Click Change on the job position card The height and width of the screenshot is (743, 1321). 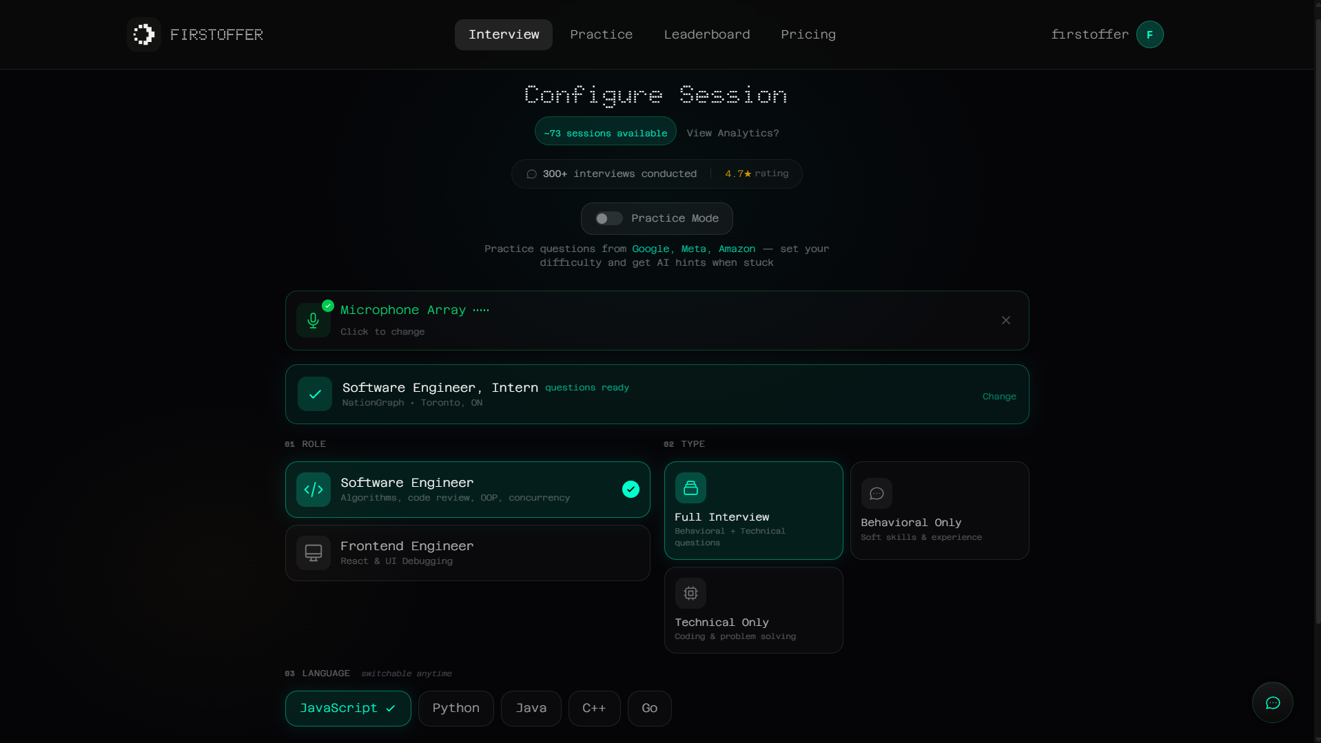tap(999, 396)
